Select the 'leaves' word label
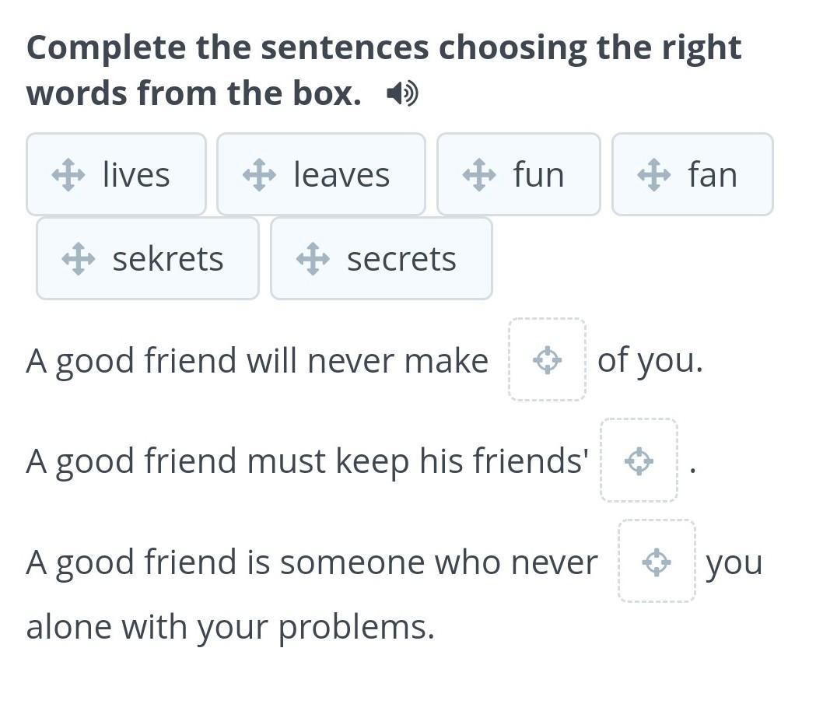The width and height of the screenshot is (816, 704). [341, 175]
